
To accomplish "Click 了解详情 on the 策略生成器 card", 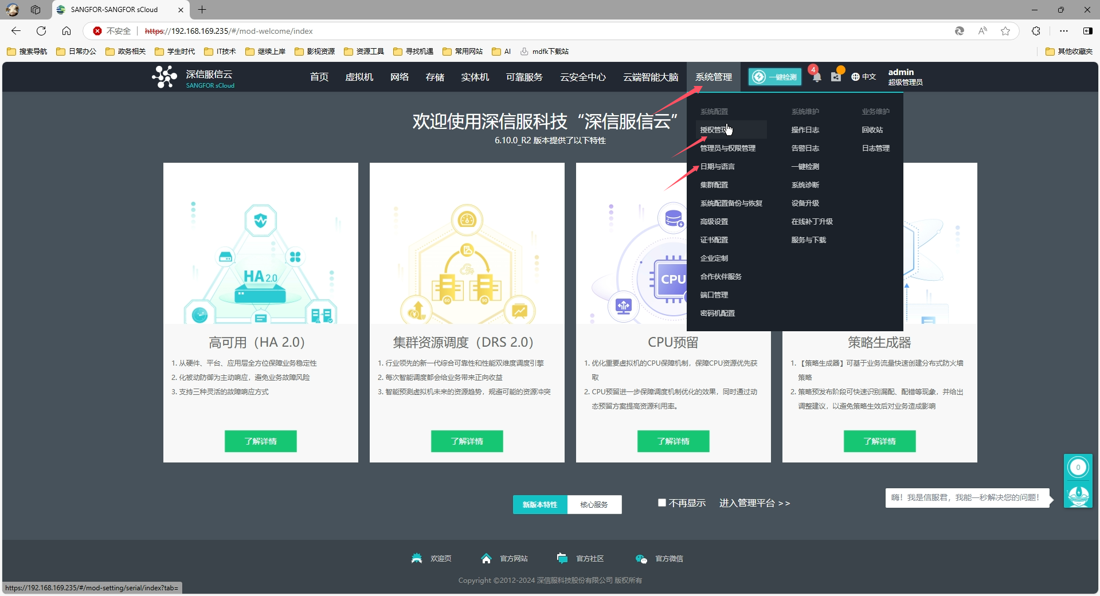I will pyautogui.click(x=880, y=441).
